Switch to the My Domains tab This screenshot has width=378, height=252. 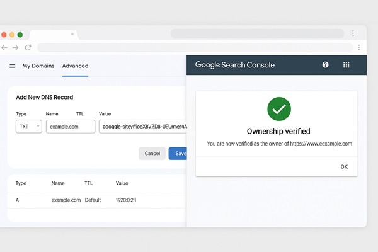(x=38, y=66)
